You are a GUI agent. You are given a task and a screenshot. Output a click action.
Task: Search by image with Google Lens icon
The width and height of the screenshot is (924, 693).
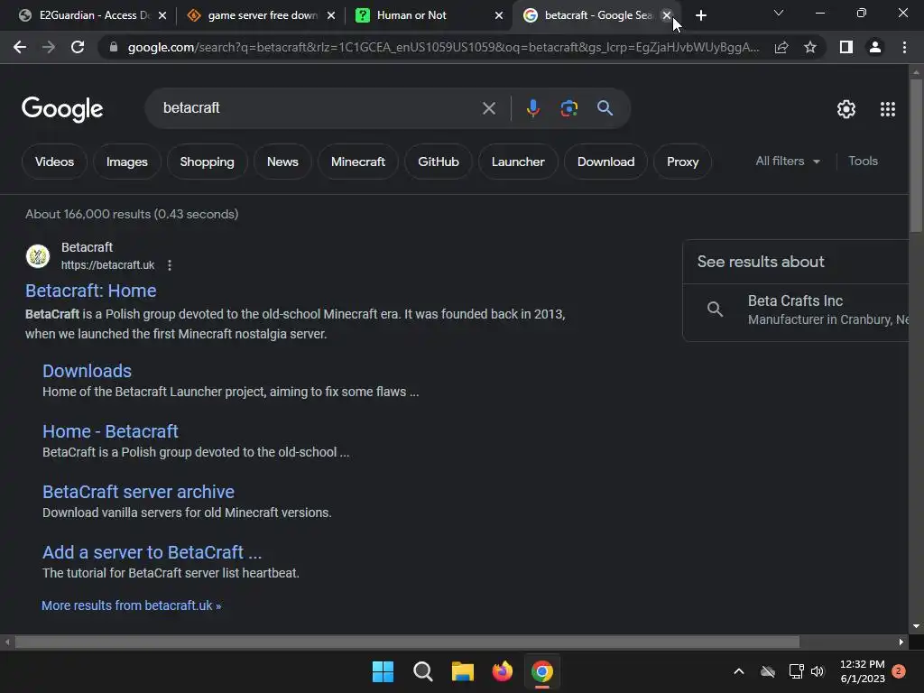[x=568, y=108]
